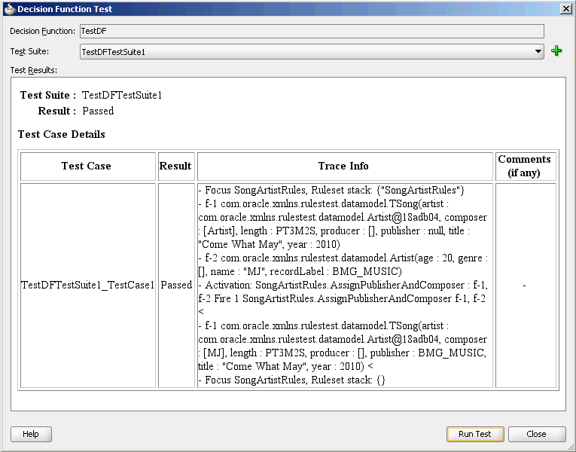Click the Decision Function label
Image resolution: width=576 pixels, height=452 pixels.
(x=43, y=31)
